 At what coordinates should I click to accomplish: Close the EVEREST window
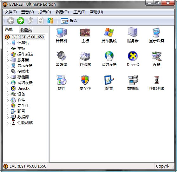[168, 3]
